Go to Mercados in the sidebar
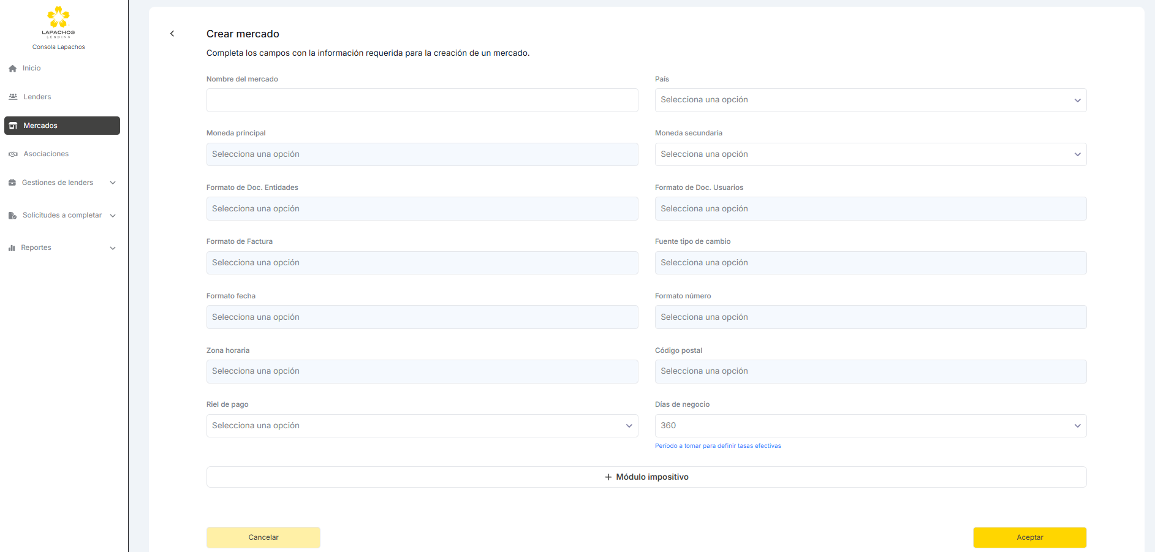Viewport: 1155px width, 552px height. [62, 126]
